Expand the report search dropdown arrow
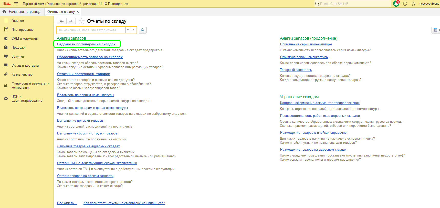The image size is (440, 208). (128, 30)
